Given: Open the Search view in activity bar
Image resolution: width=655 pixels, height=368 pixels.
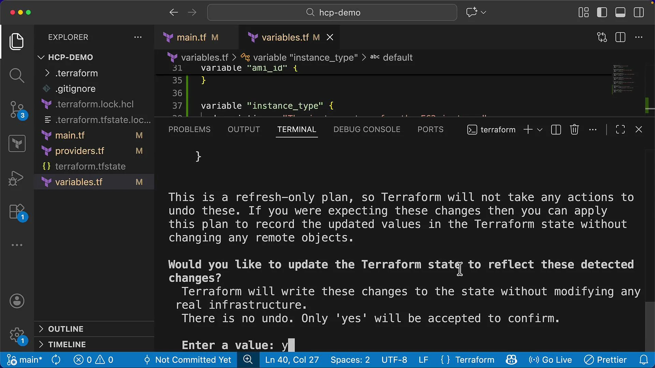Looking at the screenshot, I should click(17, 75).
